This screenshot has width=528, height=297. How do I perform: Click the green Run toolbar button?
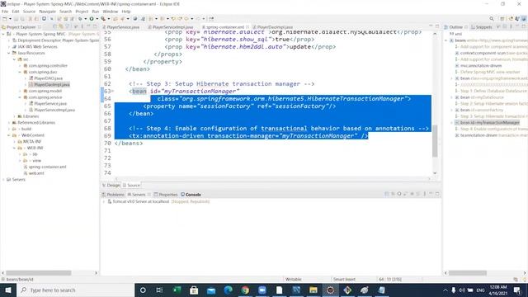click(x=92, y=19)
